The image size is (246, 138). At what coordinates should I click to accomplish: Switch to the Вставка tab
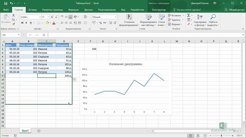pos(33,10)
